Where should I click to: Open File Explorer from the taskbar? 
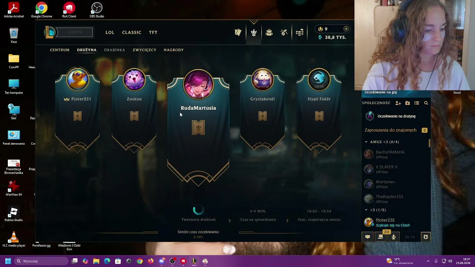pos(96,261)
